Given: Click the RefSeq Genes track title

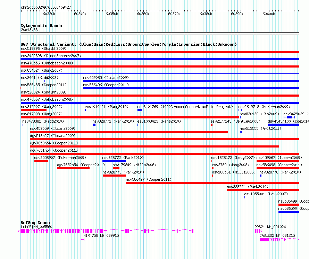Looking at the screenshot, I should coord(35,223).
